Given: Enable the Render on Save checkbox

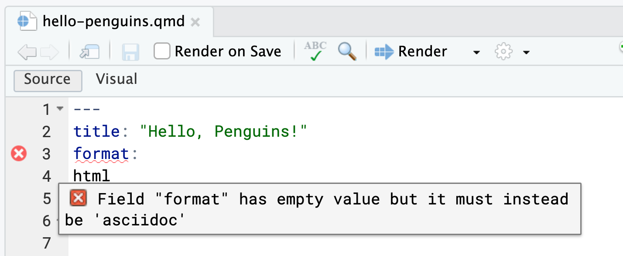Looking at the screenshot, I should pyautogui.click(x=162, y=52).
